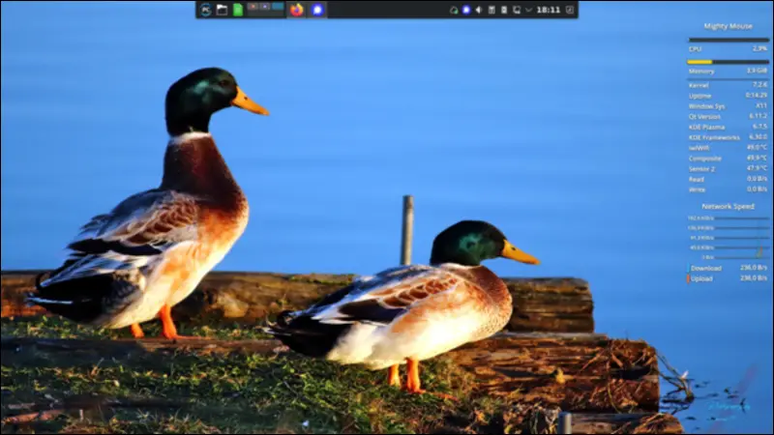Open the PCLinuxOS application launcher
774x435 pixels.
[206, 10]
